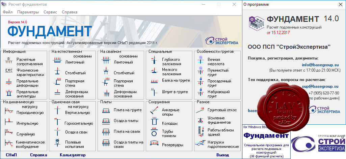
Task: Select the Усиление фундаментов label
Action: tap(219, 120)
